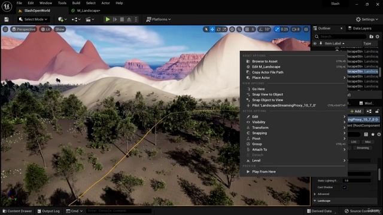This screenshot has height=215, width=383.
Task: Activate the translate (move) gizmo tool
Action: [212, 29]
